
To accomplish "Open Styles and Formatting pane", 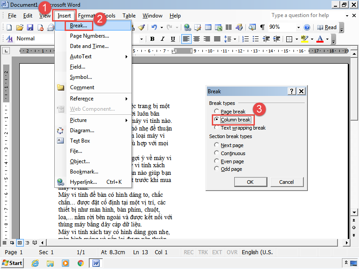I will tap(9, 39).
